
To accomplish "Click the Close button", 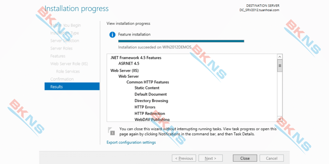I will coord(245,158).
